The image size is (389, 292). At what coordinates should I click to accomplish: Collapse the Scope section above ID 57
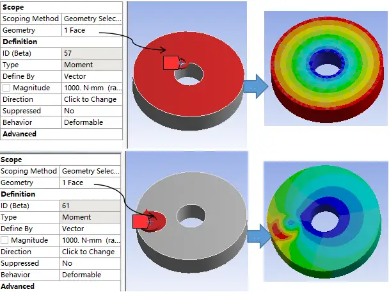pos(61,7)
